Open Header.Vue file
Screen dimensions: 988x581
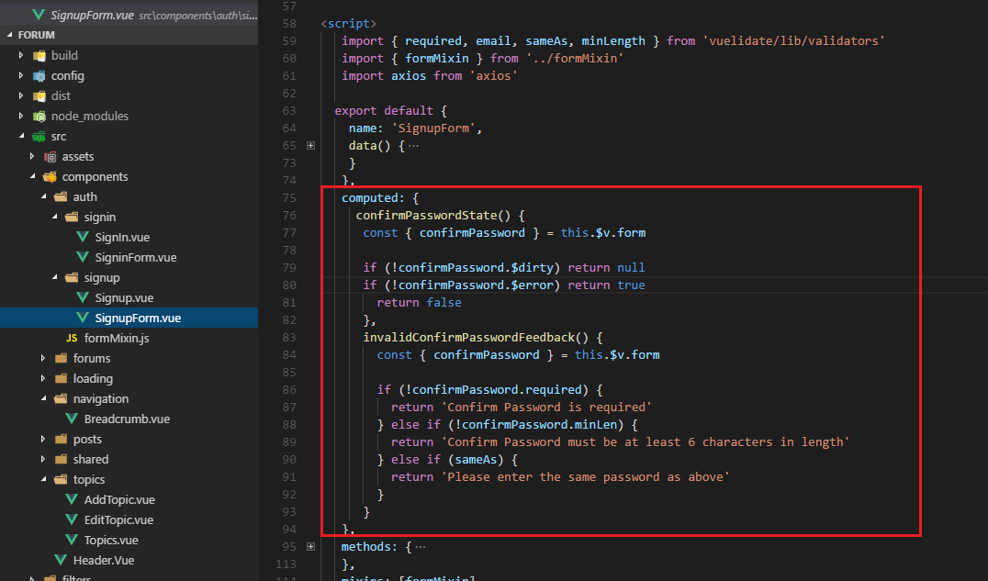coord(104,560)
